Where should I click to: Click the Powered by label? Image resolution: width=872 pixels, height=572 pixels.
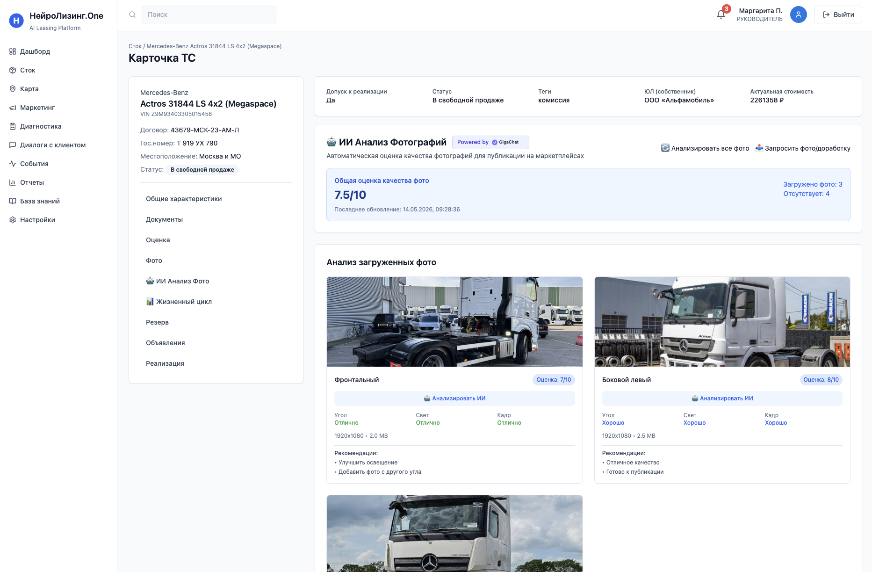coord(473,142)
